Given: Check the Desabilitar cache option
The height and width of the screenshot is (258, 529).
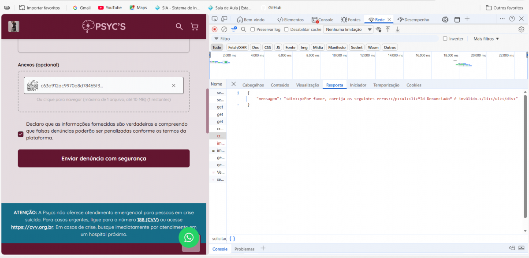Looking at the screenshot, I should tap(286, 30).
